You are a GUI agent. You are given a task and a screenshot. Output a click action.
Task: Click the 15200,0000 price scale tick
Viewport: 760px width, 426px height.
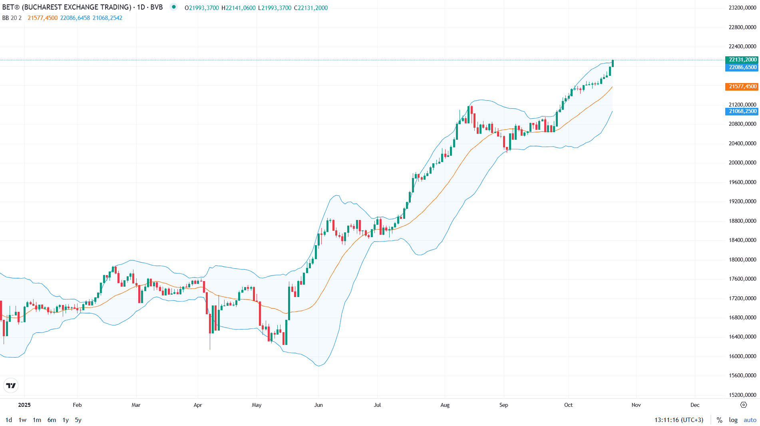[742, 395]
